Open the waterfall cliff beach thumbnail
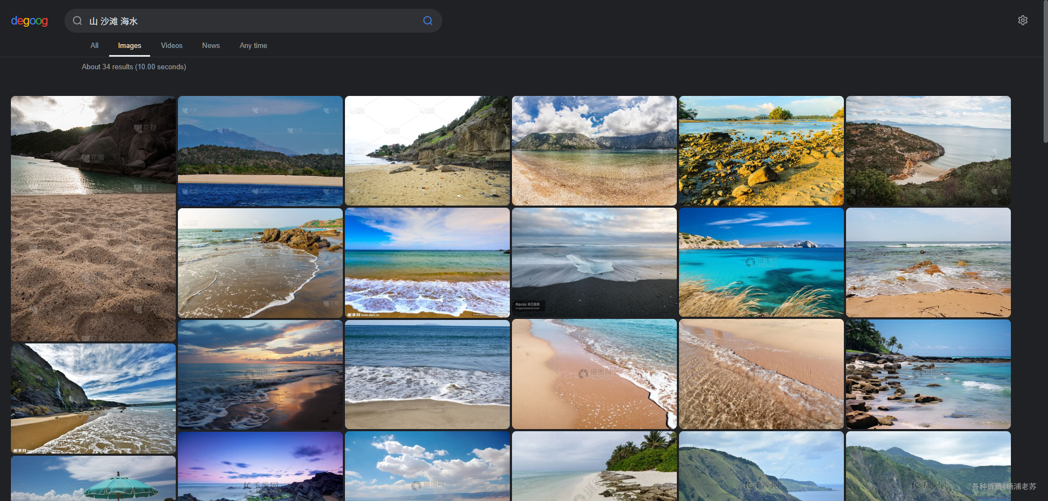The width and height of the screenshot is (1048, 501). coord(93,399)
